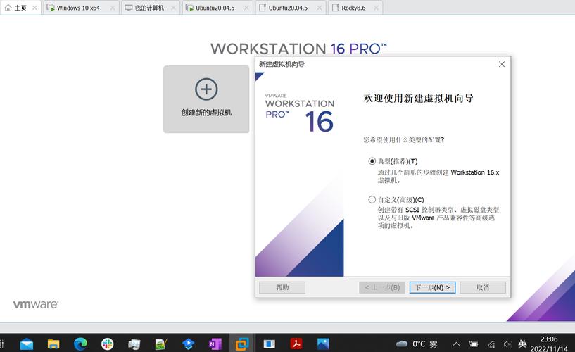Viewport: 575px width, 352px height.
Task: Click the volume speaker icon in the tray
Action: point(507,344)
